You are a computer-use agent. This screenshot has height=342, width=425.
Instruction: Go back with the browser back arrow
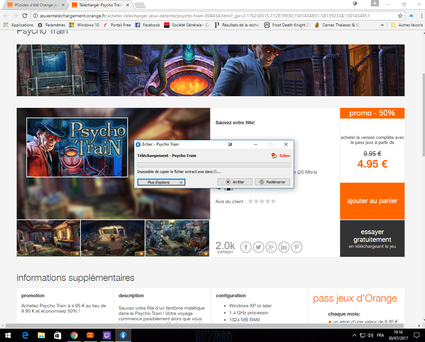coord(6,16)
